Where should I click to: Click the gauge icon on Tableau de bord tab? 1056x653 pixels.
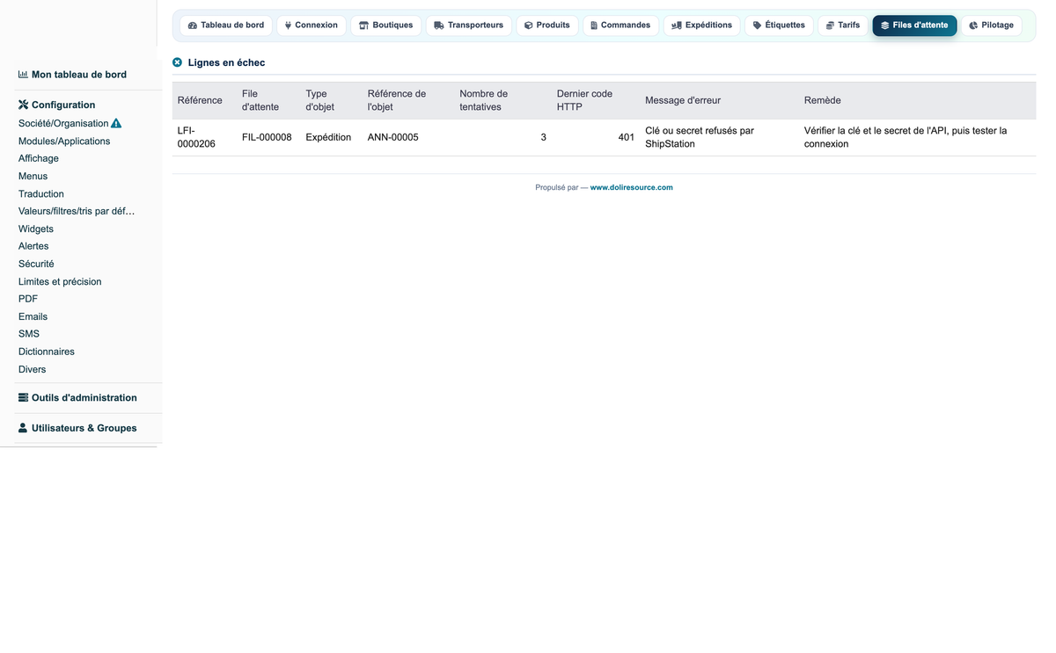pyautogui.click(x=193, y=25)
